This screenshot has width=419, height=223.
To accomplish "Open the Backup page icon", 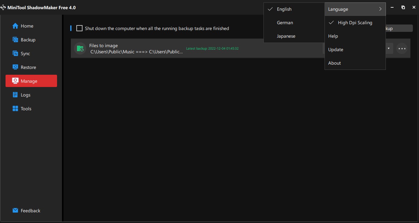I will pos(15,40).
